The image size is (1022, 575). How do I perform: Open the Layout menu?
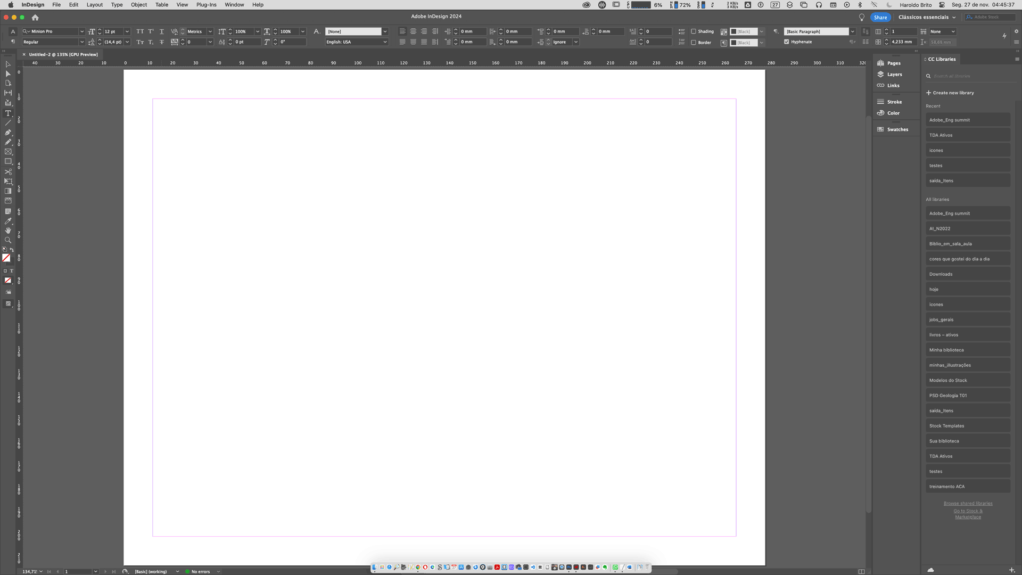(94, 5)
